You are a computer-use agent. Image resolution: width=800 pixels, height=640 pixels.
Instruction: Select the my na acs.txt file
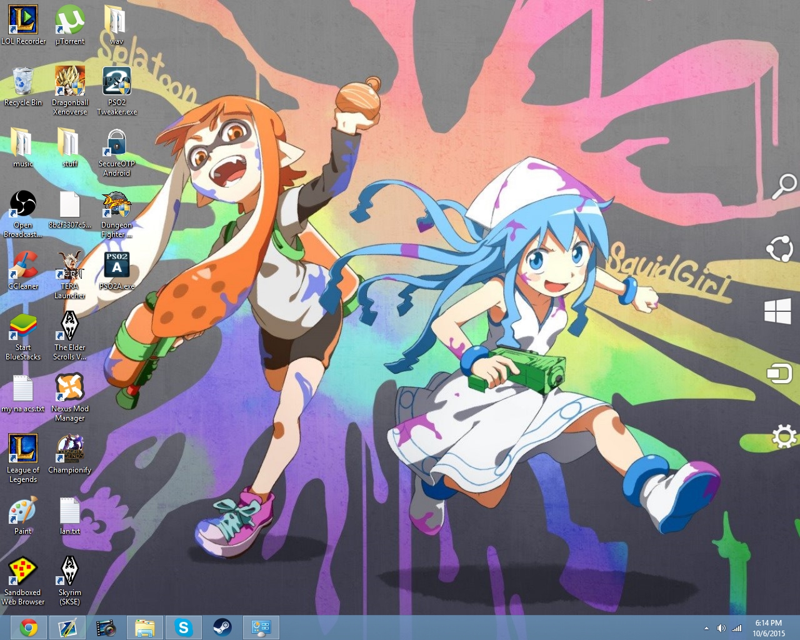(23, 392)
